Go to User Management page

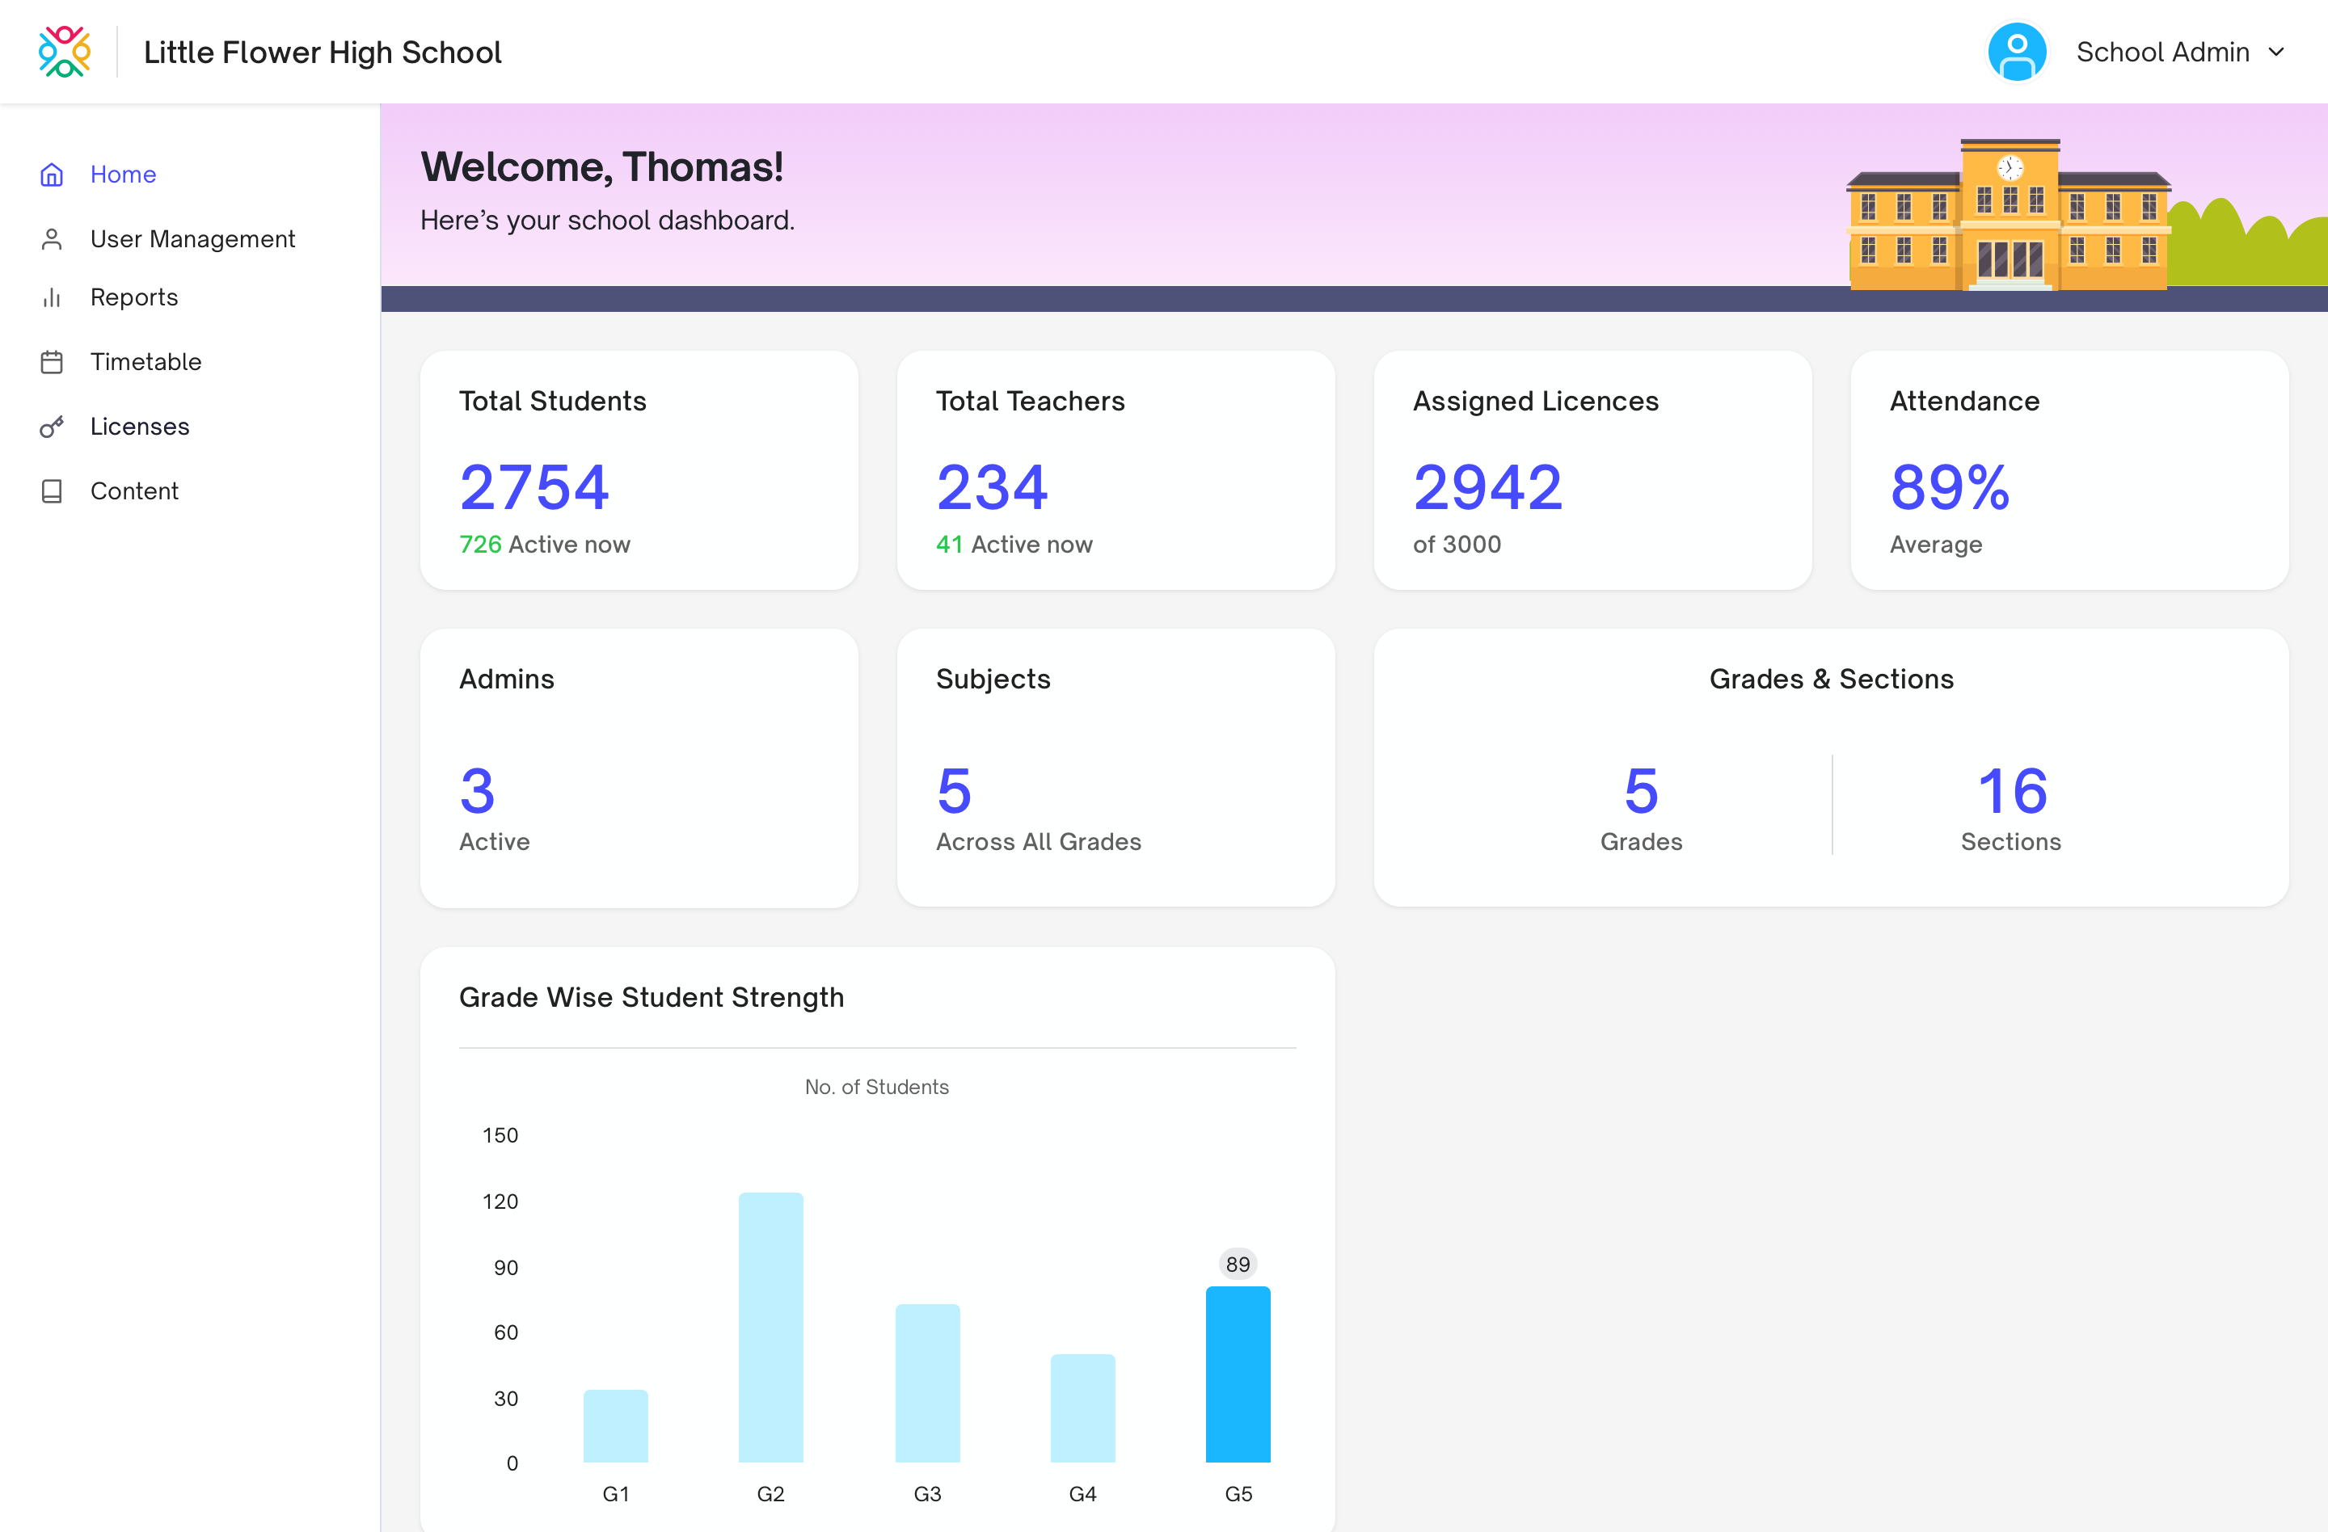click(x=192, y=239)
